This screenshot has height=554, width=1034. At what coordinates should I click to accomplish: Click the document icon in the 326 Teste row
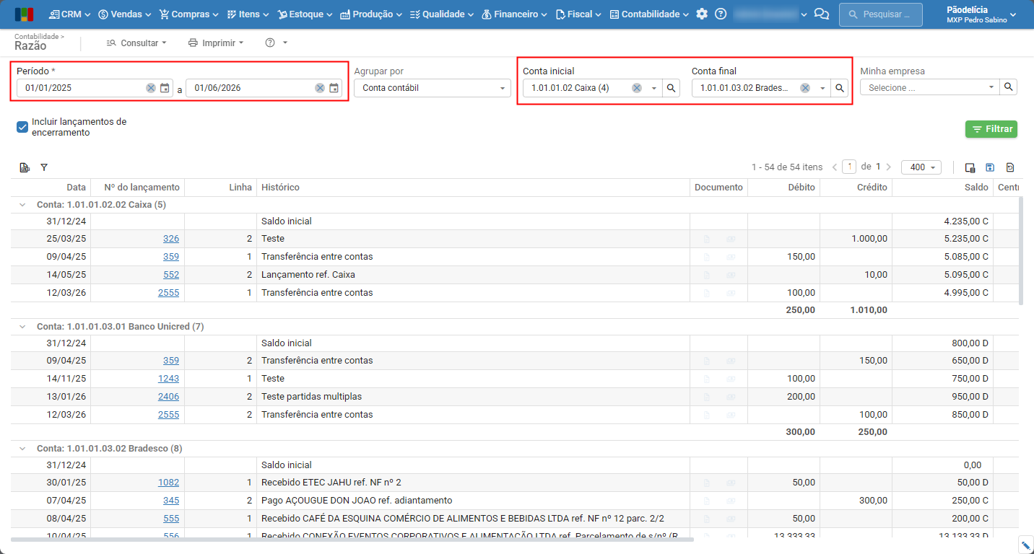(706, 239)
